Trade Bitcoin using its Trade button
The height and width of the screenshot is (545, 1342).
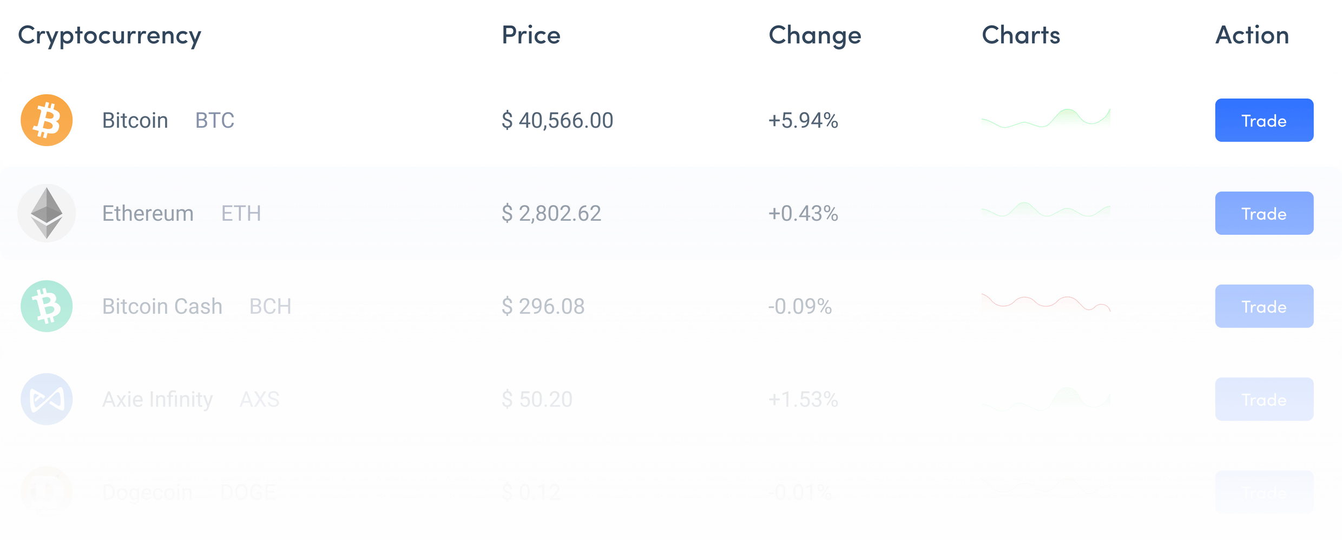click(x=1264, y=120)
